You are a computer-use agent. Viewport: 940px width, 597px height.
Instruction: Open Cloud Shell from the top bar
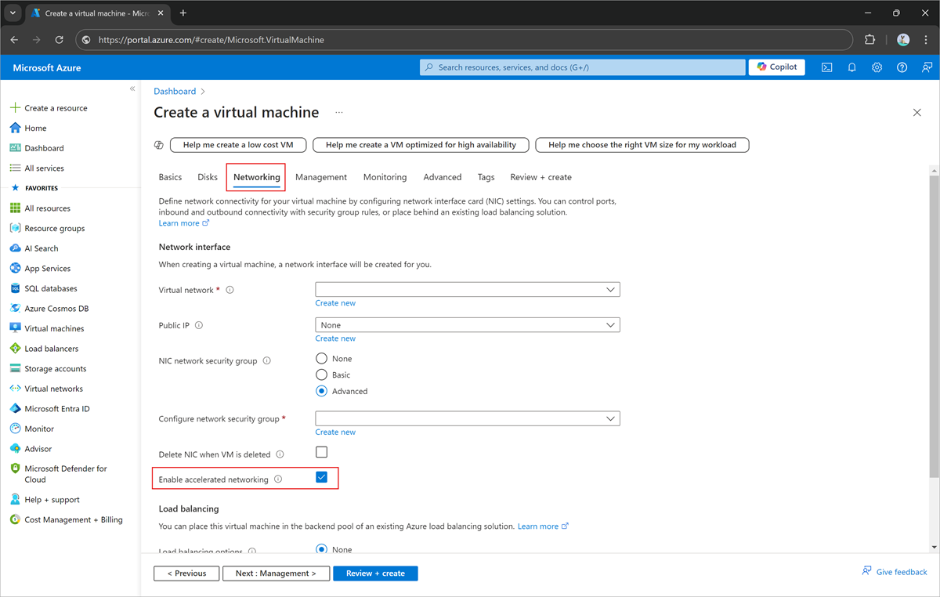826,67
